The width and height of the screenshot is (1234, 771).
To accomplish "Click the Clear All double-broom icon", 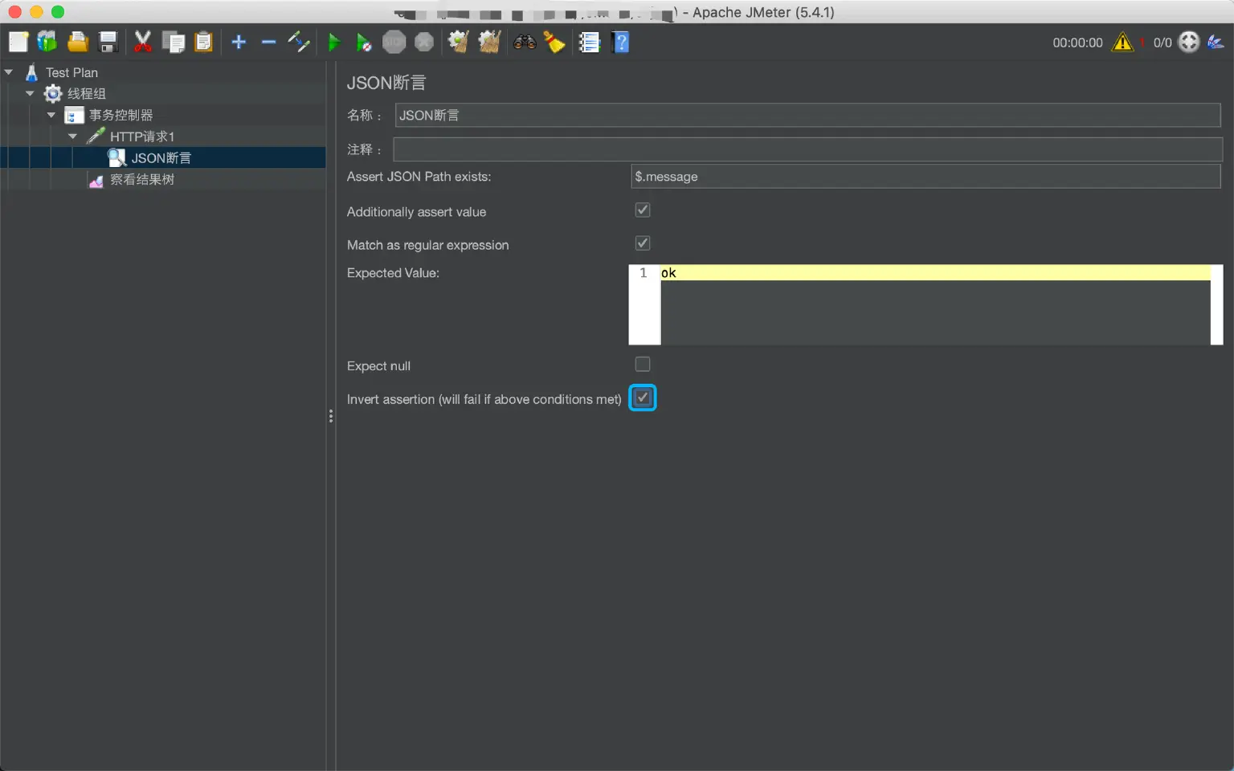I will pyautogui.click(x=489, y=43).
